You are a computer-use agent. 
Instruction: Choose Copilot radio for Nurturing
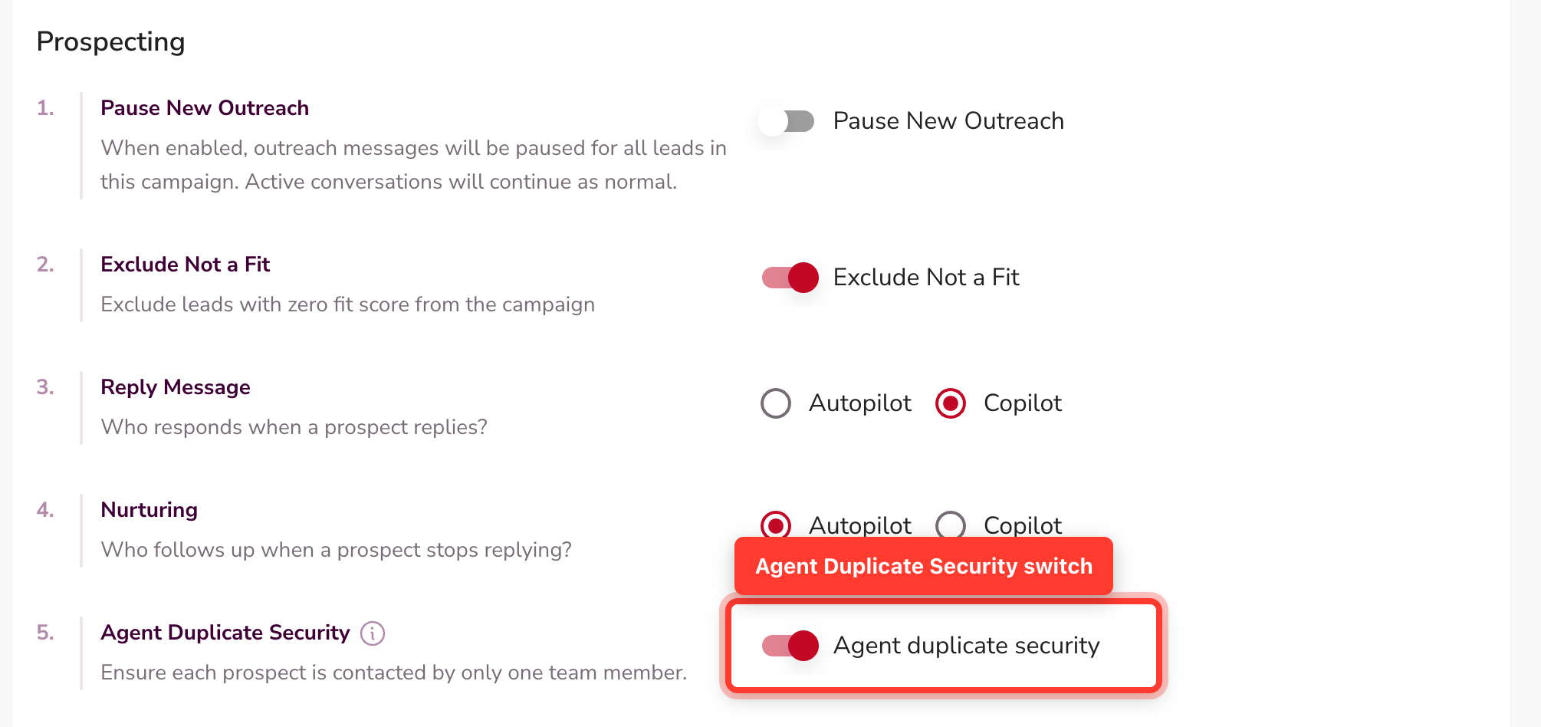point(951,525)
